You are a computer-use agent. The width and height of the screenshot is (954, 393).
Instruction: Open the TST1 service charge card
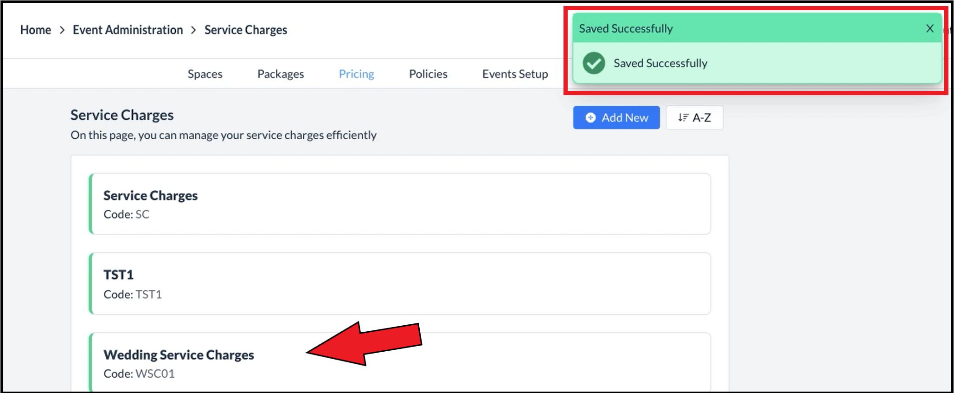(400, 283)
